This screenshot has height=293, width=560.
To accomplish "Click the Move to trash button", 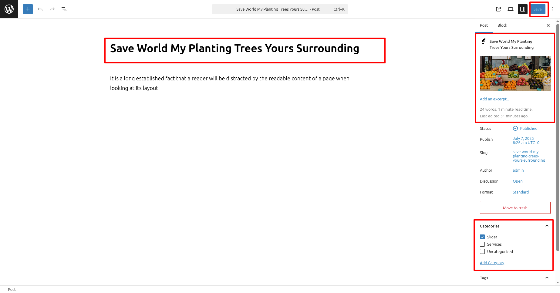I will pos(515,208).
